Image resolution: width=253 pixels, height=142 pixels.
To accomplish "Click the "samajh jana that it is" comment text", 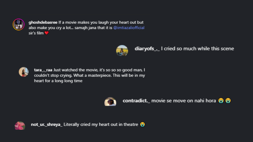I will point(93,28).
